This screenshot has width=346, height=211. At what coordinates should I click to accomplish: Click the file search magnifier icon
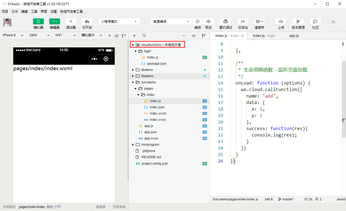pyautogui.click(x=144, y=35)
